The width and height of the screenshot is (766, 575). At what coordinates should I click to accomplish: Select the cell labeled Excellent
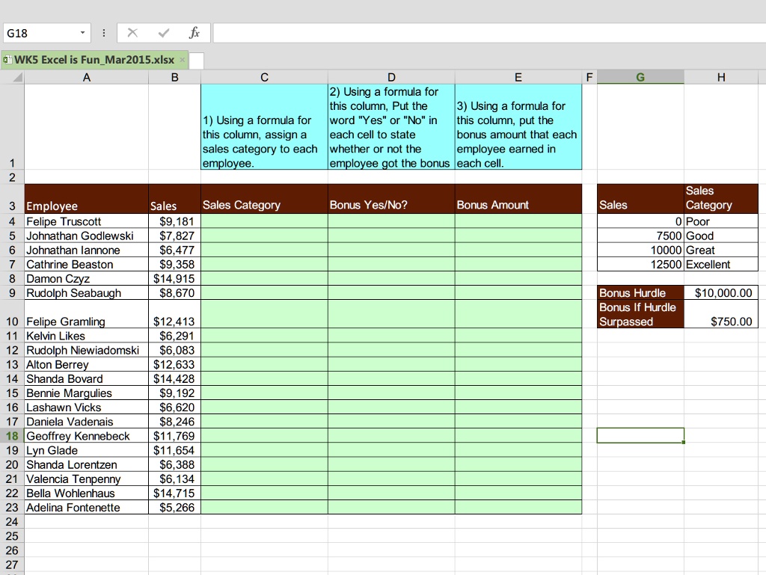721,264
